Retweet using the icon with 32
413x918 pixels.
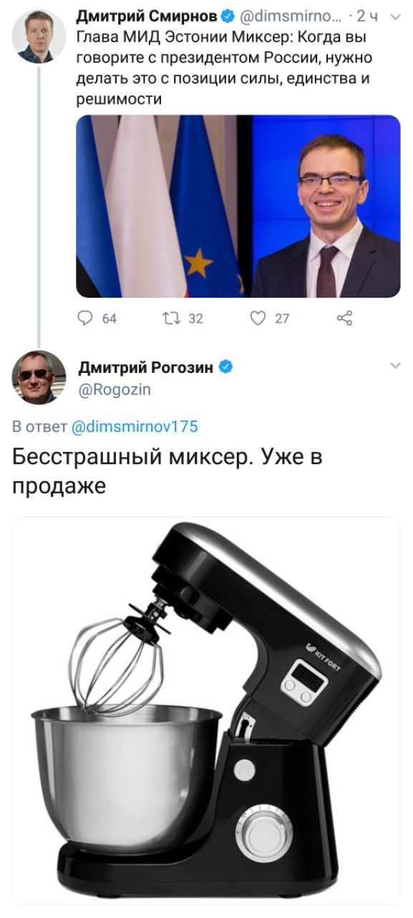pyautogui.click(x=174, y=318)
